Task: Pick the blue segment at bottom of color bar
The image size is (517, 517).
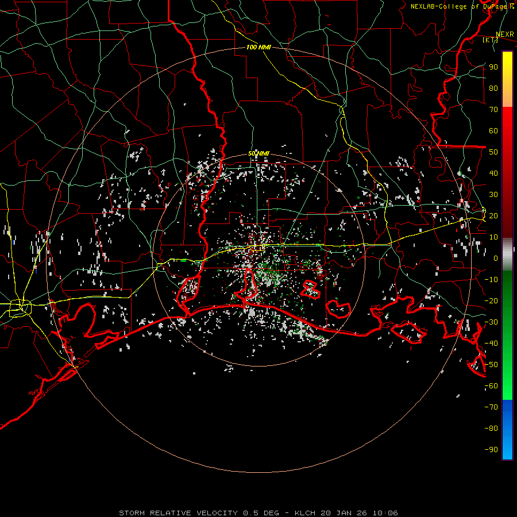Action: click(x=507, y=430)
